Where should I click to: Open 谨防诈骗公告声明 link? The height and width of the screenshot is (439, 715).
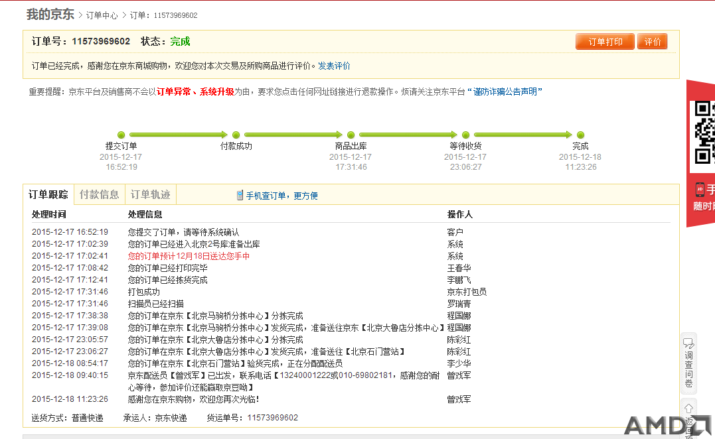(505, 92)
